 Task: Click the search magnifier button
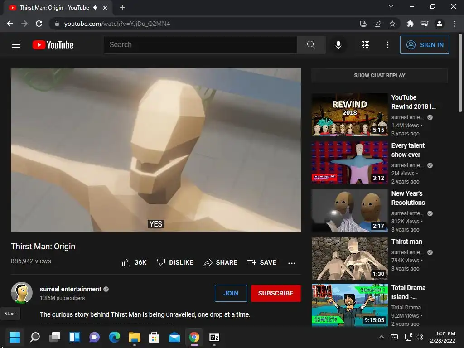(x=311, y=45)
